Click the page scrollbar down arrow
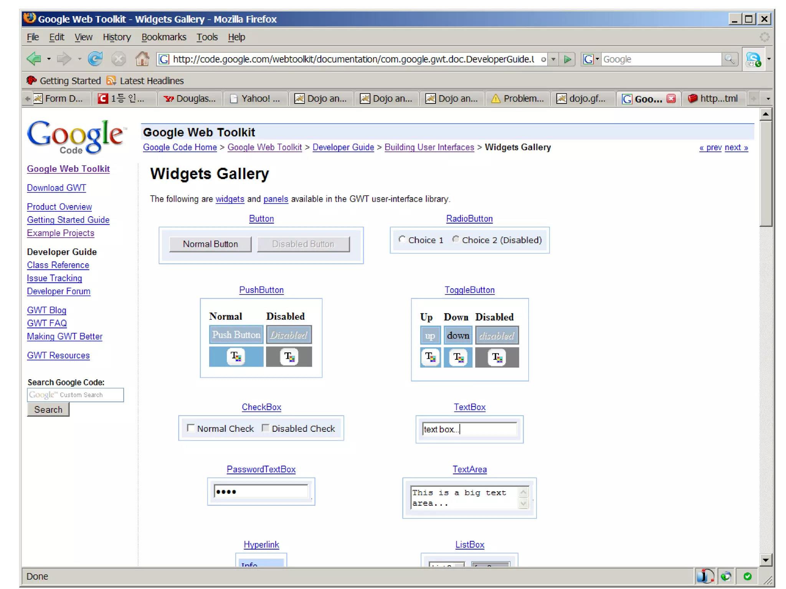 [x=765, y=560]
